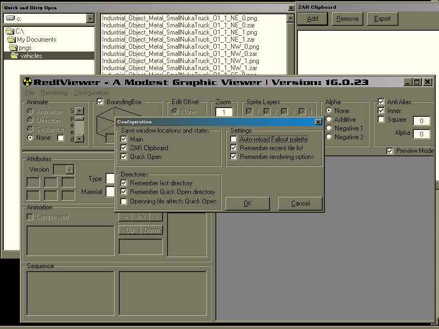Click speed scrollbar down arrow in Animate

tap(80, 139)
